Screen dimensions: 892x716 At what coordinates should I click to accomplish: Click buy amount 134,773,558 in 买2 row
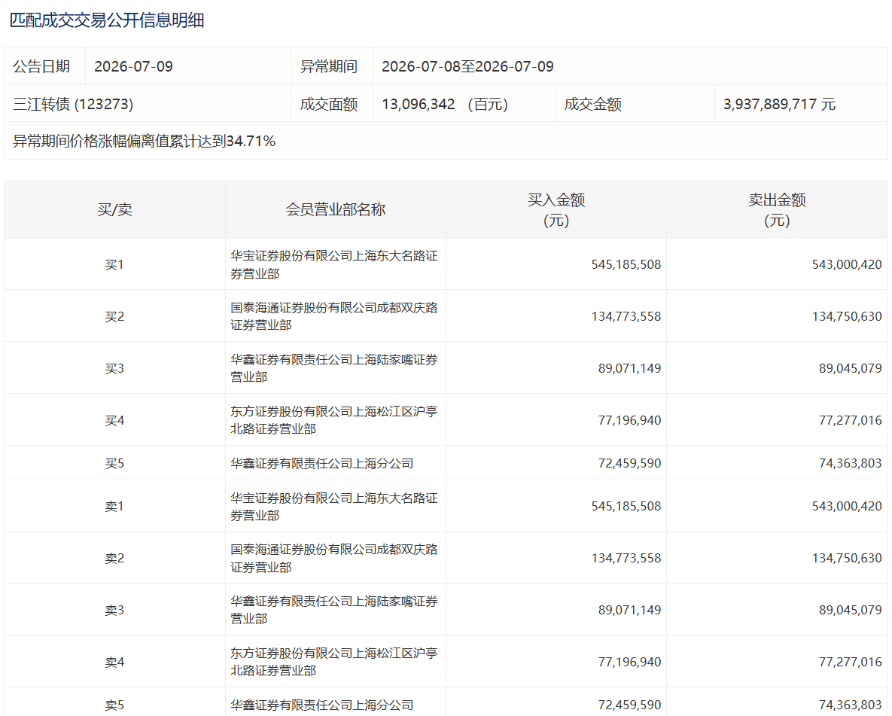click(x=626, y=316)
